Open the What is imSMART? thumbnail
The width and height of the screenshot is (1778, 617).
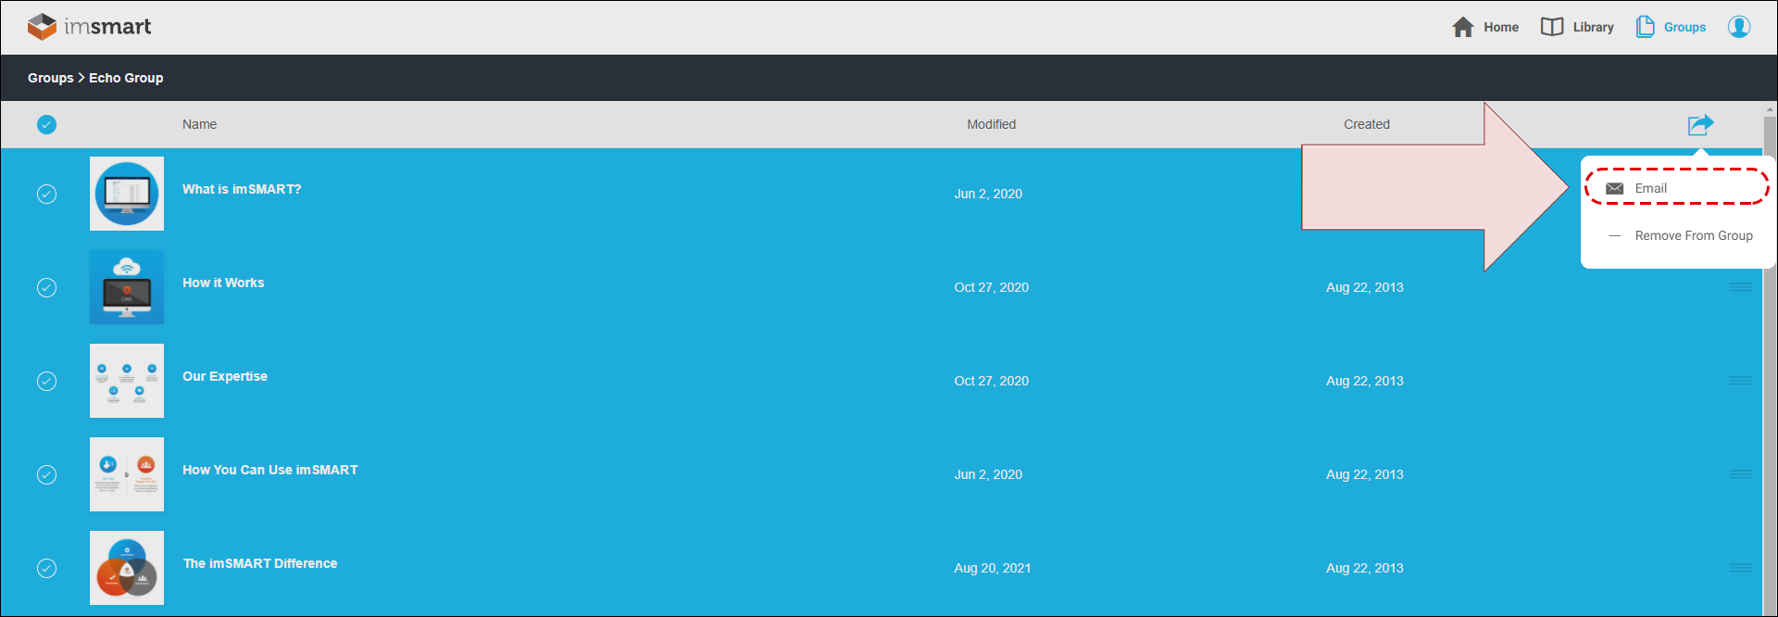127,194
